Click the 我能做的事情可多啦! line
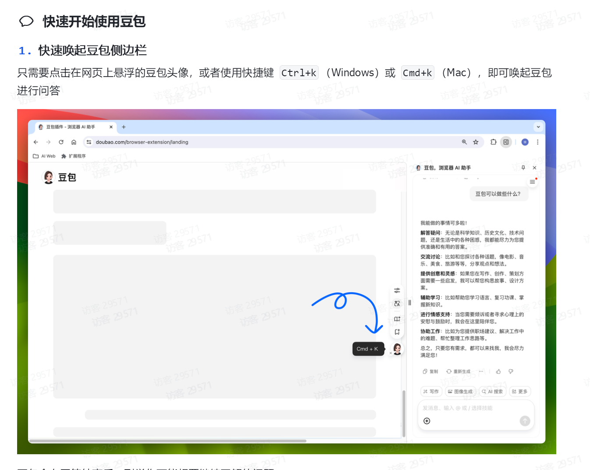 444,223
